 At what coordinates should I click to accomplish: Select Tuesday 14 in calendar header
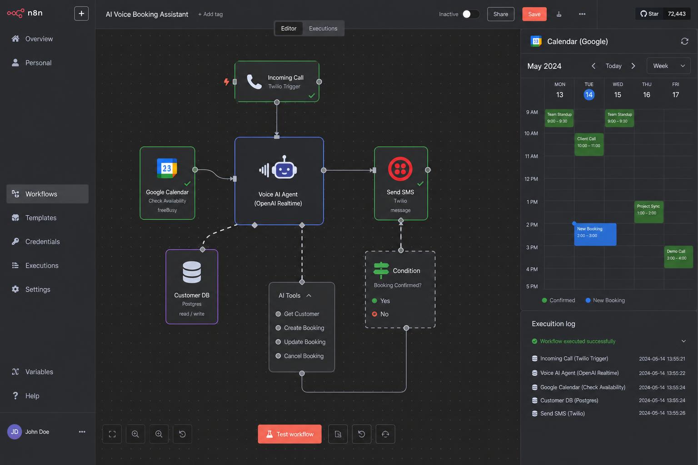pyautogui.click(x=589, y=94)
